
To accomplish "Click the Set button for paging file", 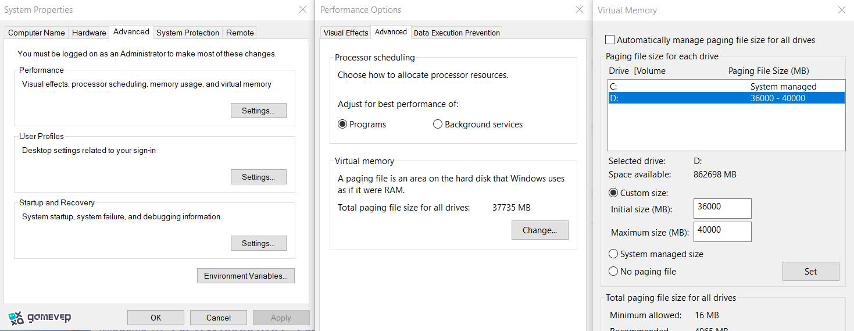I will tap(811, 271).
